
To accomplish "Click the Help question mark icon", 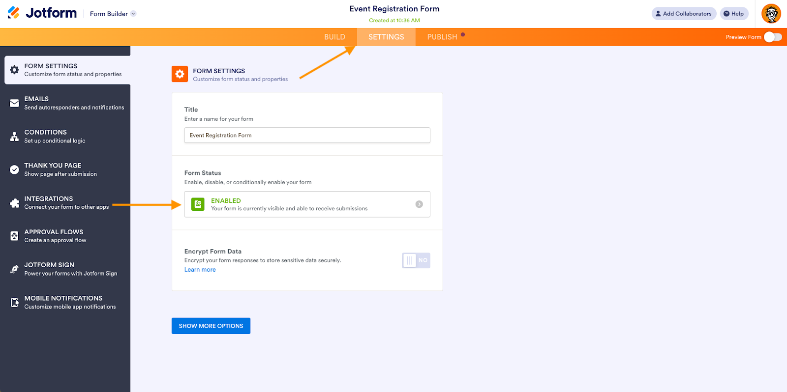I will [726, 14].
